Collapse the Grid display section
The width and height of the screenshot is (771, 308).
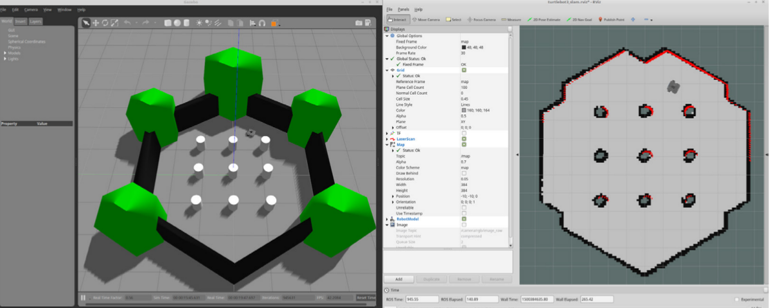[387, 70]
